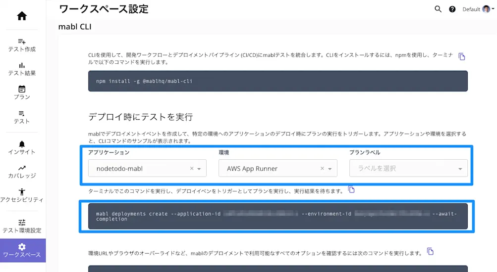Open テスト結果 in the sidebar

[x=22, y=69]
